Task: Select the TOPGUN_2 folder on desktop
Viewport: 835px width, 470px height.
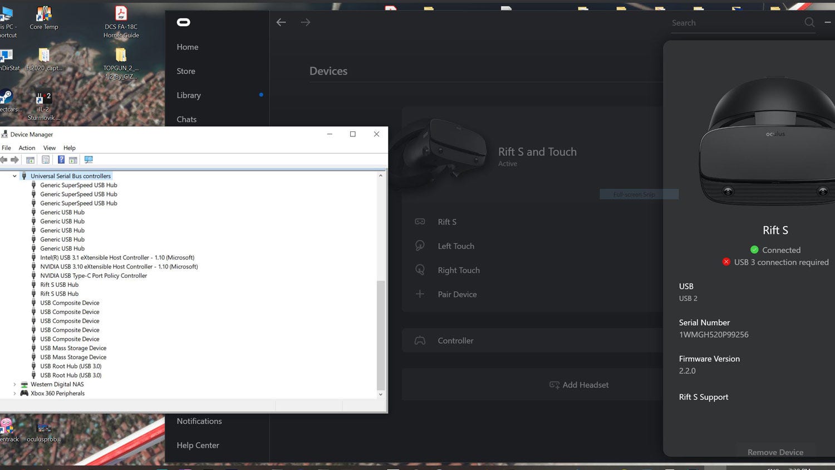Action: tap(121, 63)
